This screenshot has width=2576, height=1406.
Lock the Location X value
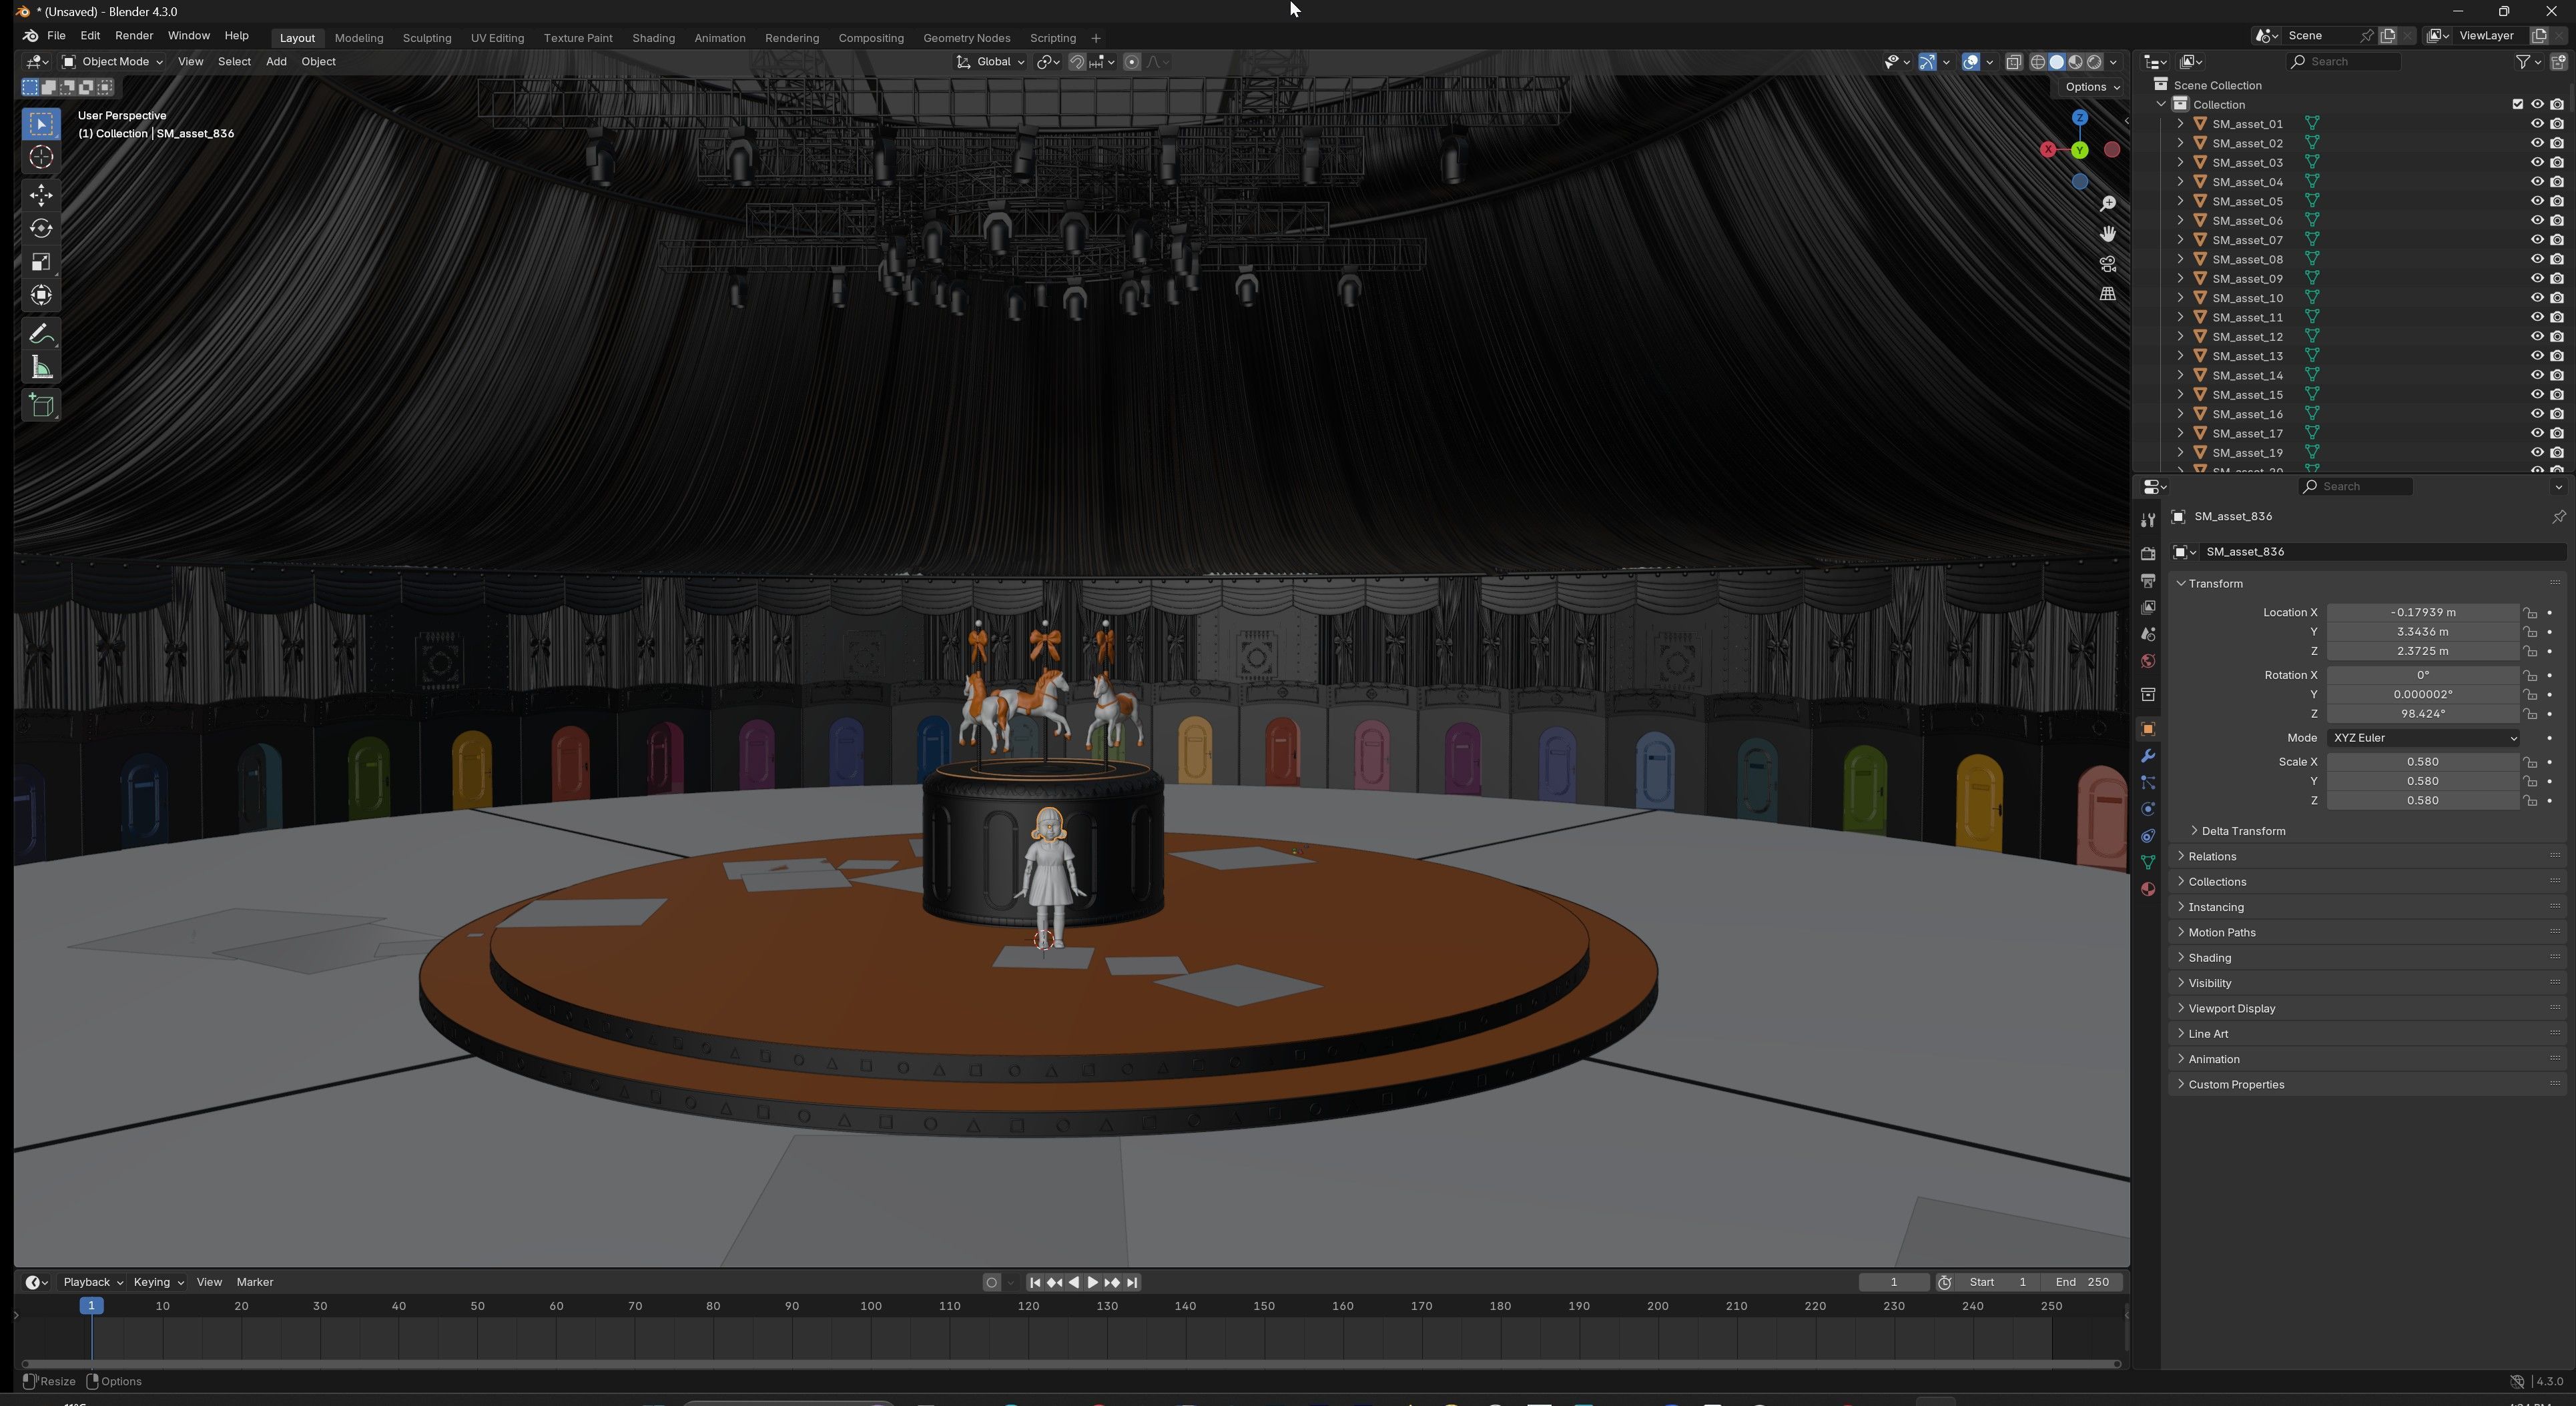coord(2529,612)
